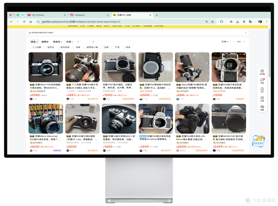This screenshot has height=206, width=278.
Task: Switch to the YouTube tab
Action: pyautogui.click(x=46, y=15)
